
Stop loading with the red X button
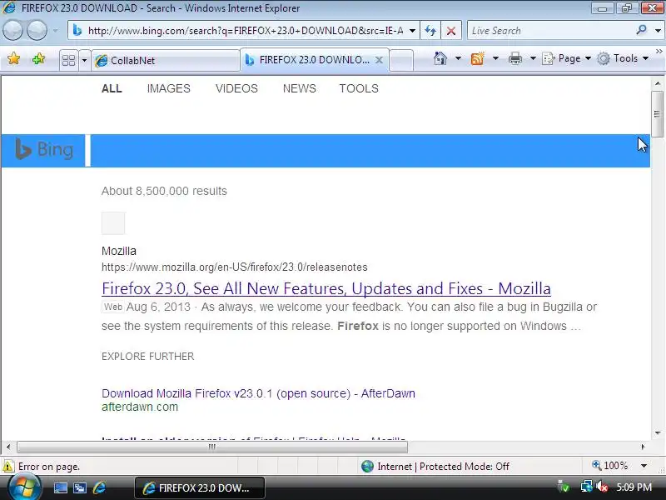click(x=451, y=31)
